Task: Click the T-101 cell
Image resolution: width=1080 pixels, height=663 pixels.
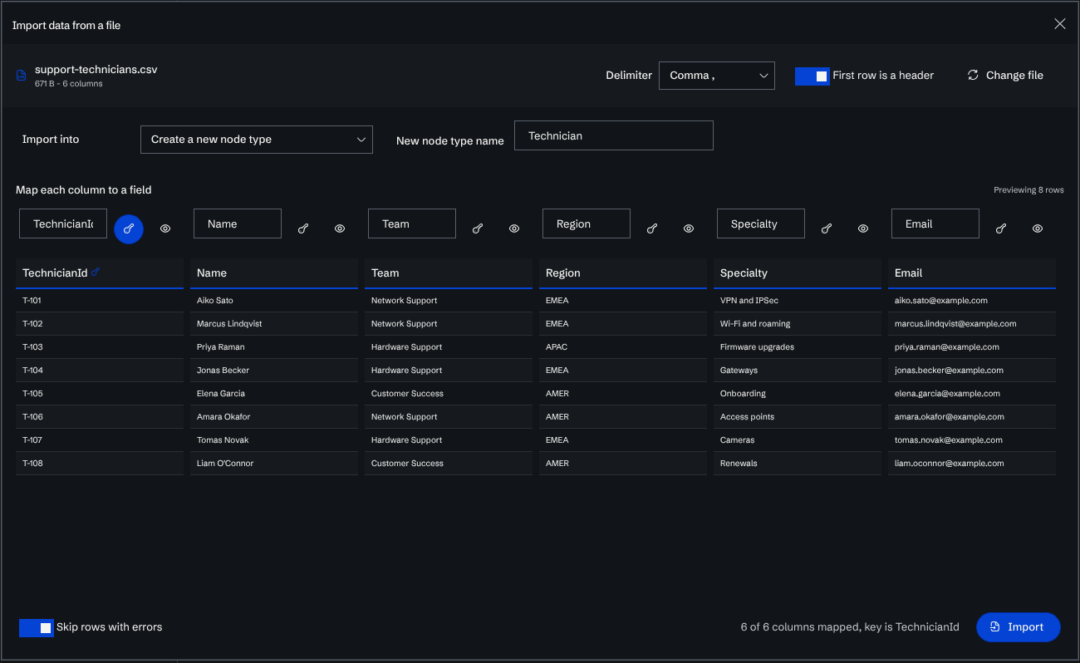Action: coord(100,301)
